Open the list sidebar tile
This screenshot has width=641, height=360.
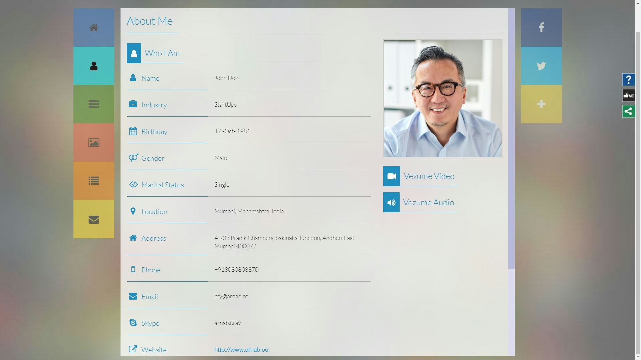click(x=94, y=181)
